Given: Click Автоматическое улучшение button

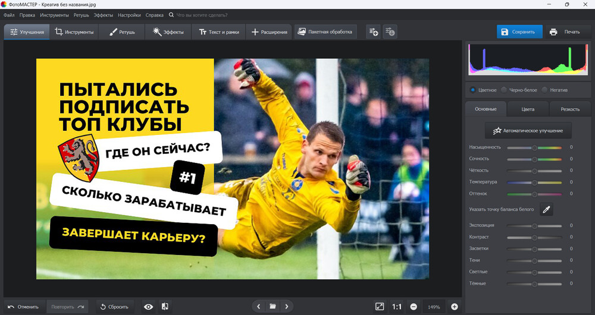Looking at the screenshot, I should (528, 130).
